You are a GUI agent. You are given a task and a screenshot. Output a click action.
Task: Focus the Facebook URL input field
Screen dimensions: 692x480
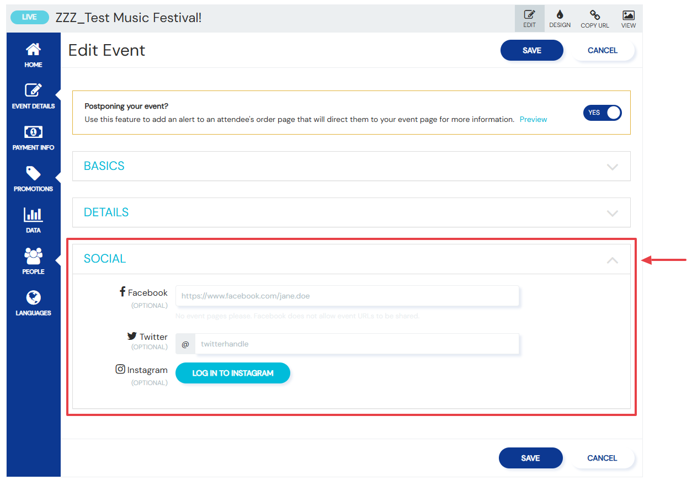tap(348, 296)
